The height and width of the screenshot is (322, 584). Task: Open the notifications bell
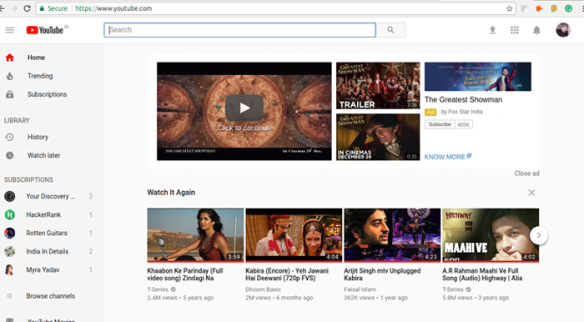coord(536,30)
